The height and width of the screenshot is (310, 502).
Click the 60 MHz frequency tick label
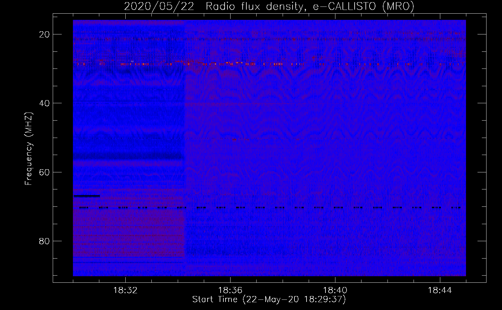pyautogui.click(x=44, y=172)
